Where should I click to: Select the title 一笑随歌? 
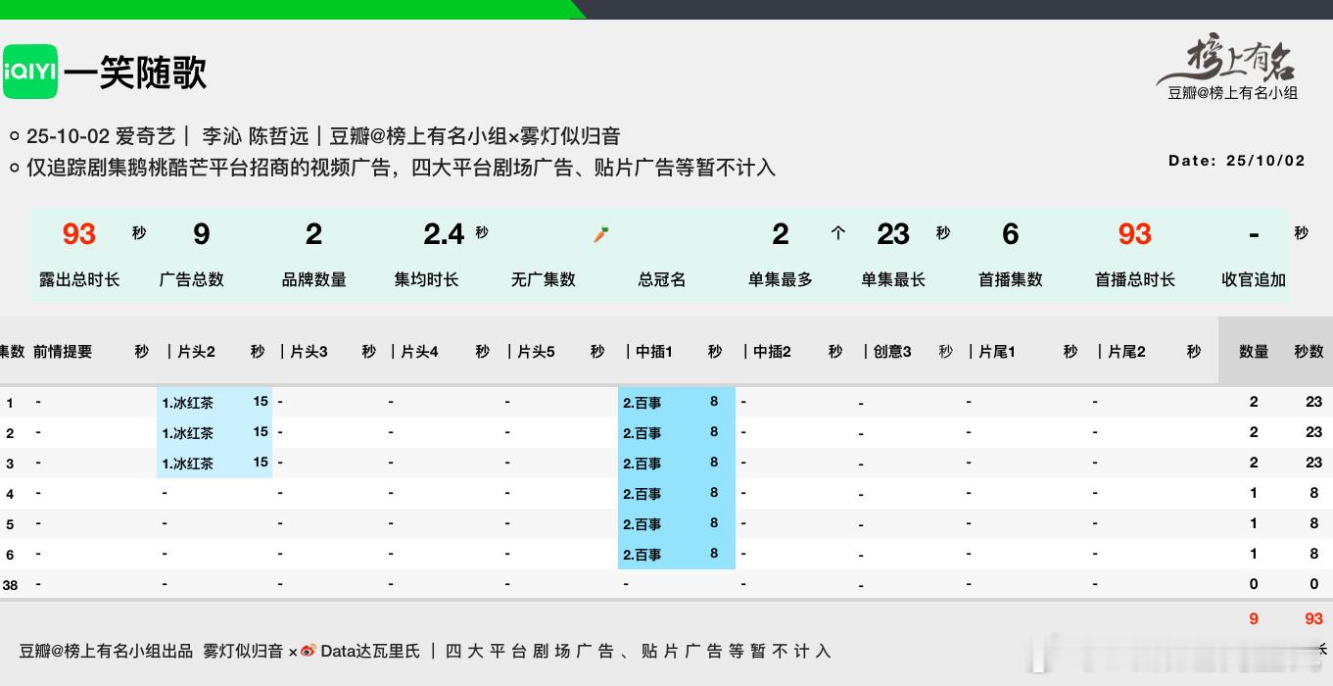[x=135, y=73]
